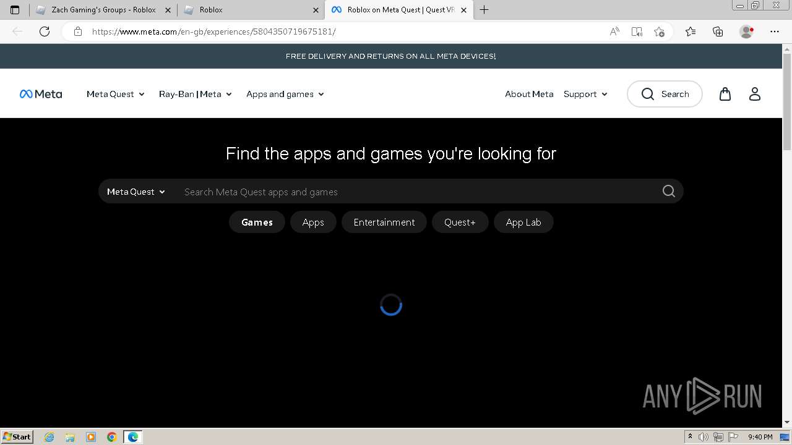The height and width of the screenshot is (445, 792).
Task: Open the Meta Quest platform selector dropdown
Action: pos(136,192)
